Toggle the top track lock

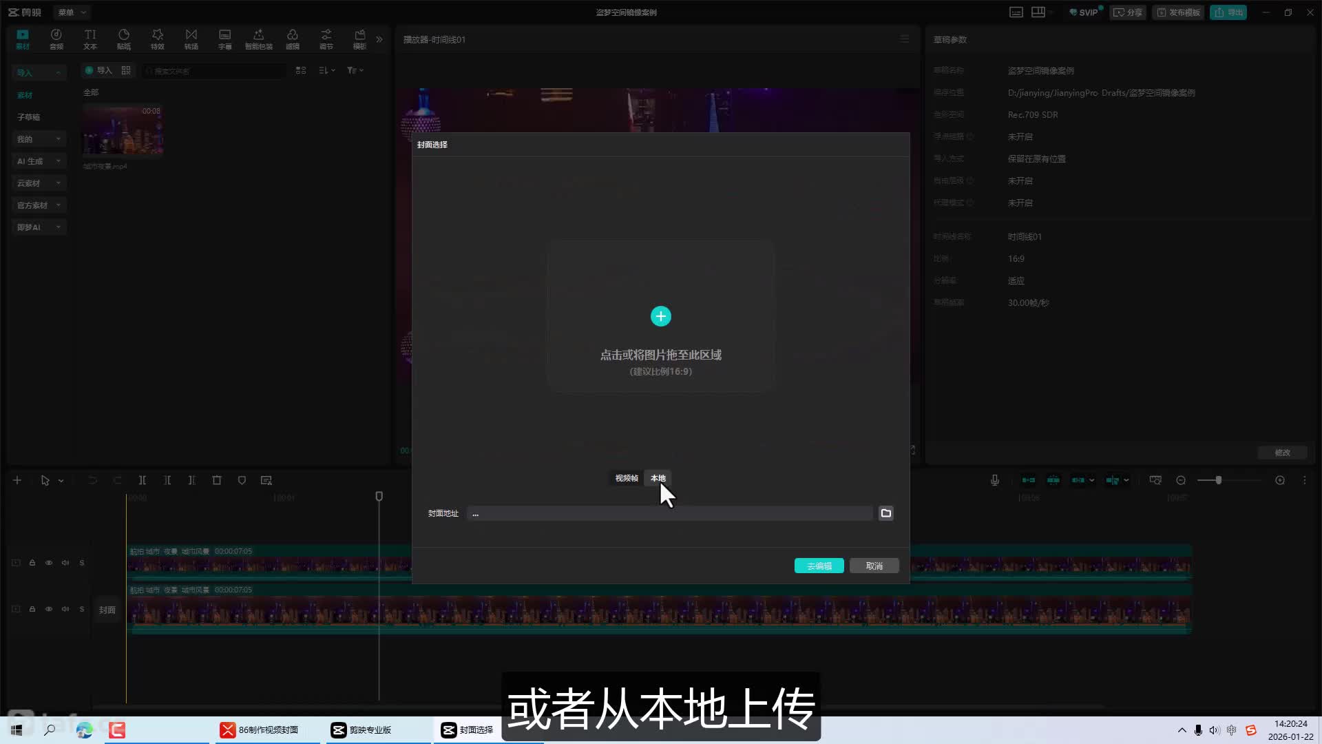pyautogui.click(x=32, y=563)
